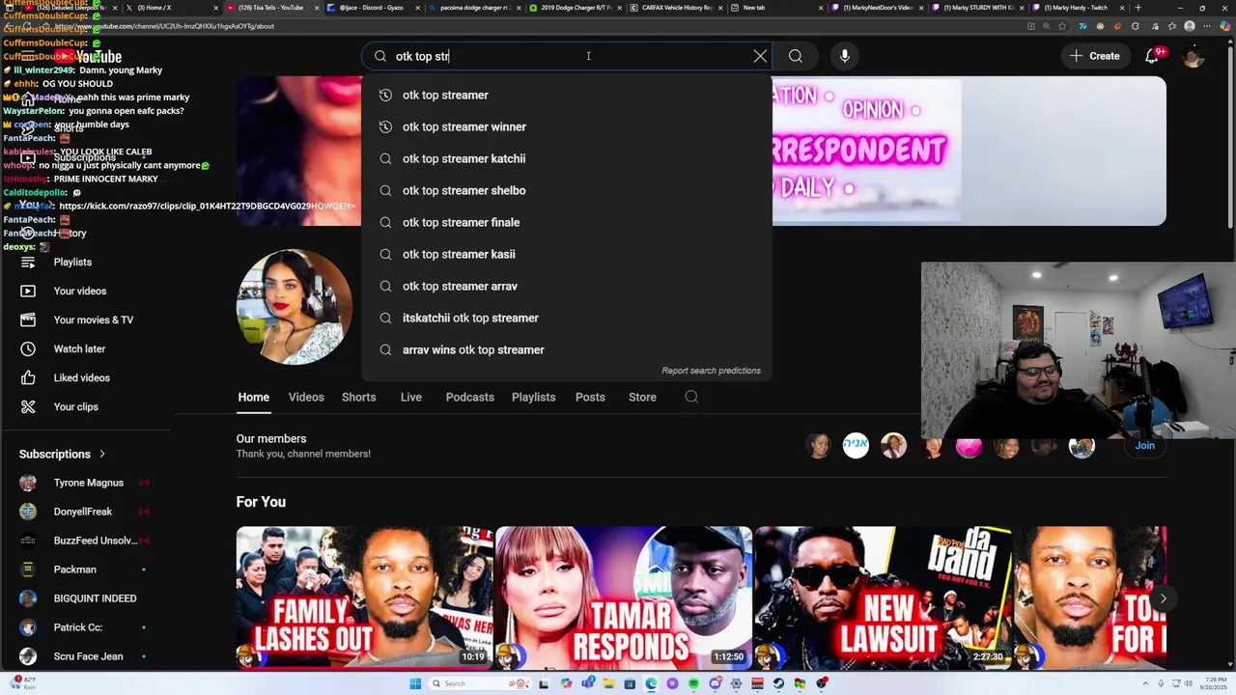Switch to the channel Home tab
Image resolution: width=1236 pixels, height=695 pixels.
coord(253,397)
